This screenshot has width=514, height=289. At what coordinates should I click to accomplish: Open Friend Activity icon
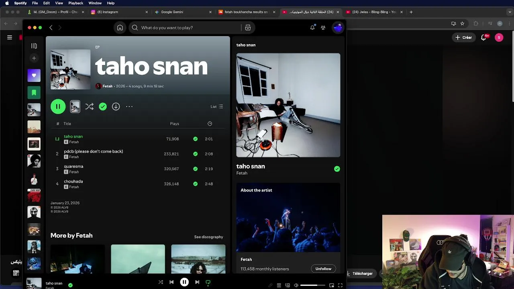tap(323, 28)
